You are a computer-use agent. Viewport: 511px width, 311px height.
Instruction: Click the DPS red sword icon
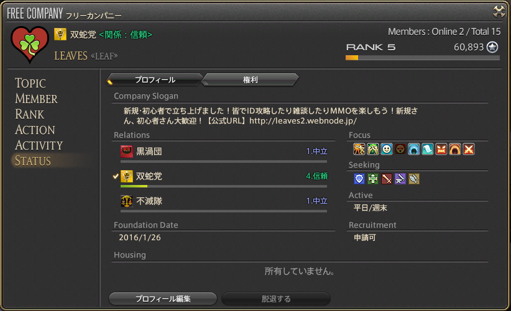point(386,179)
